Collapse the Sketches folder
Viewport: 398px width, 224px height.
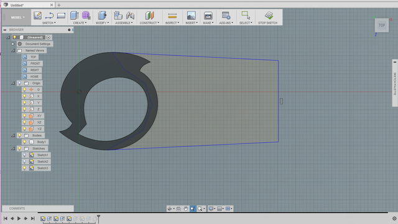tap(13, 148)
